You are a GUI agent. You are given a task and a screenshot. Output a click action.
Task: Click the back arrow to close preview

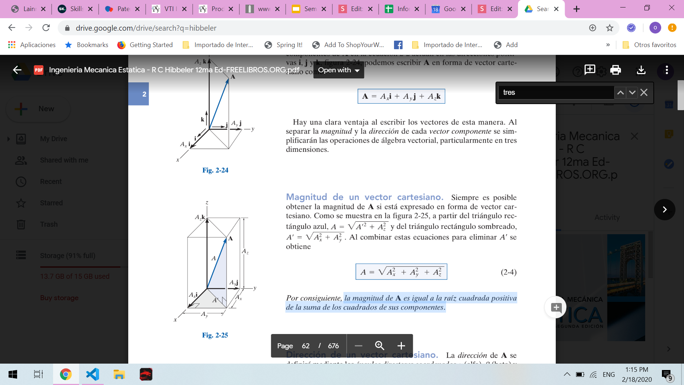(17, 70)
